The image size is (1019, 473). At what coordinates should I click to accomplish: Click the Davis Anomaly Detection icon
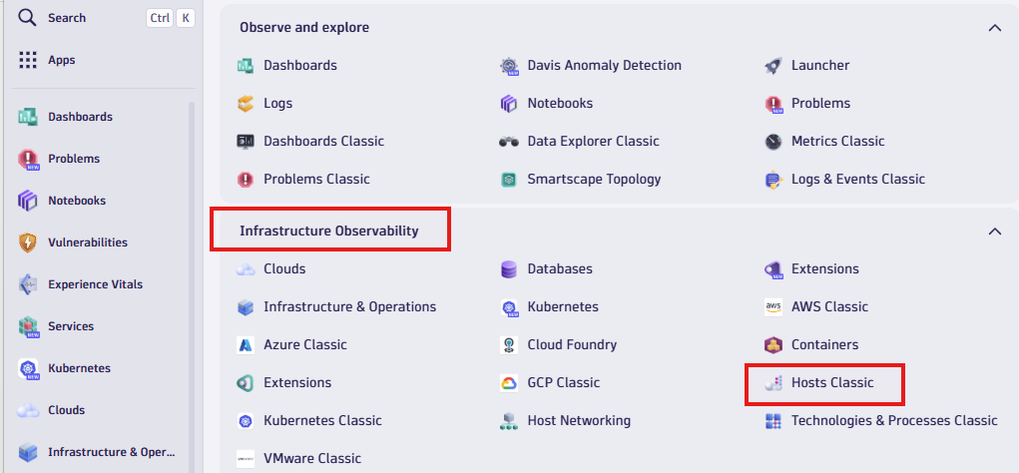pyautogui.click(x=509, y=66)
